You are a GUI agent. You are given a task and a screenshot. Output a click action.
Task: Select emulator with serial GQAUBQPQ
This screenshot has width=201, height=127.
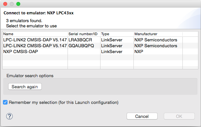pos(100,46)
